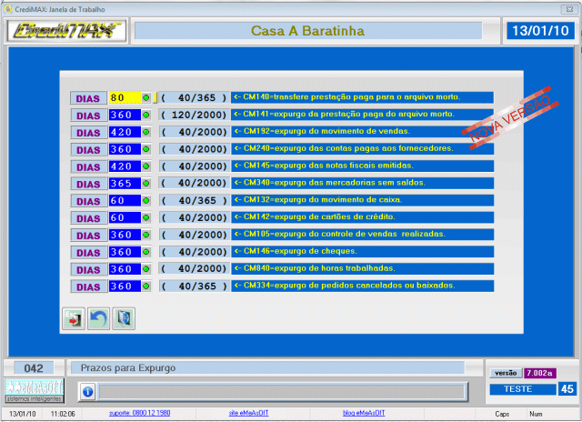
Task: Click green indicator on CM141 row
Action: coord(147,115)
